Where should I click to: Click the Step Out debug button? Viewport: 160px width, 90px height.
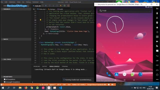click(x=57, y=6)
